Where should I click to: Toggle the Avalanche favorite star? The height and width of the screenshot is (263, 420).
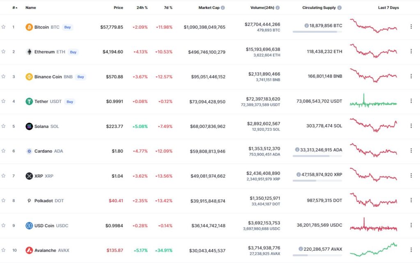(3, 250)
